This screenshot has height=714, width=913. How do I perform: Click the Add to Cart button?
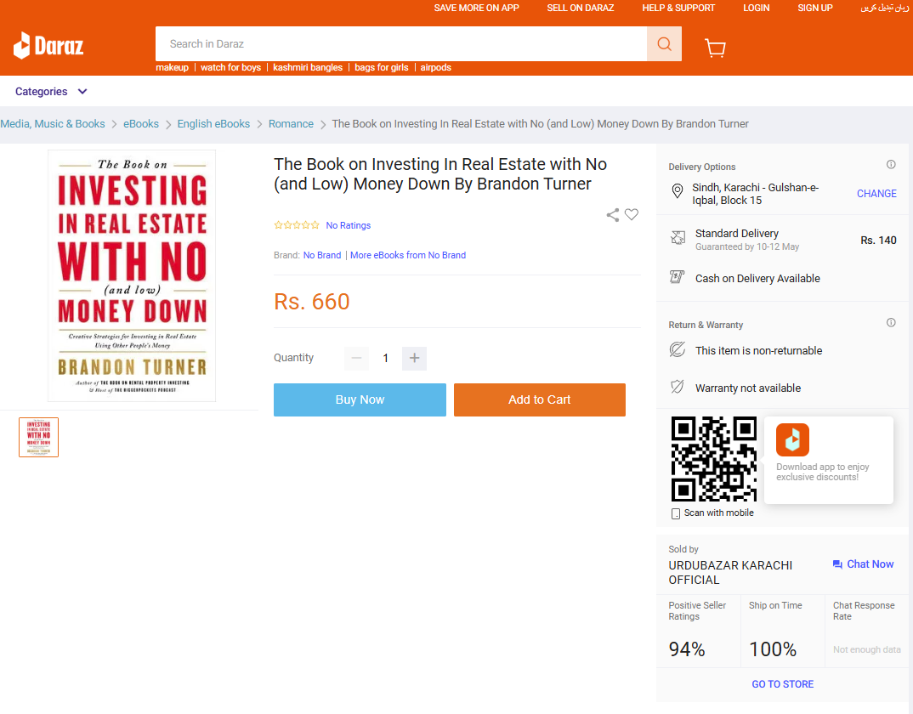[539, 399]
